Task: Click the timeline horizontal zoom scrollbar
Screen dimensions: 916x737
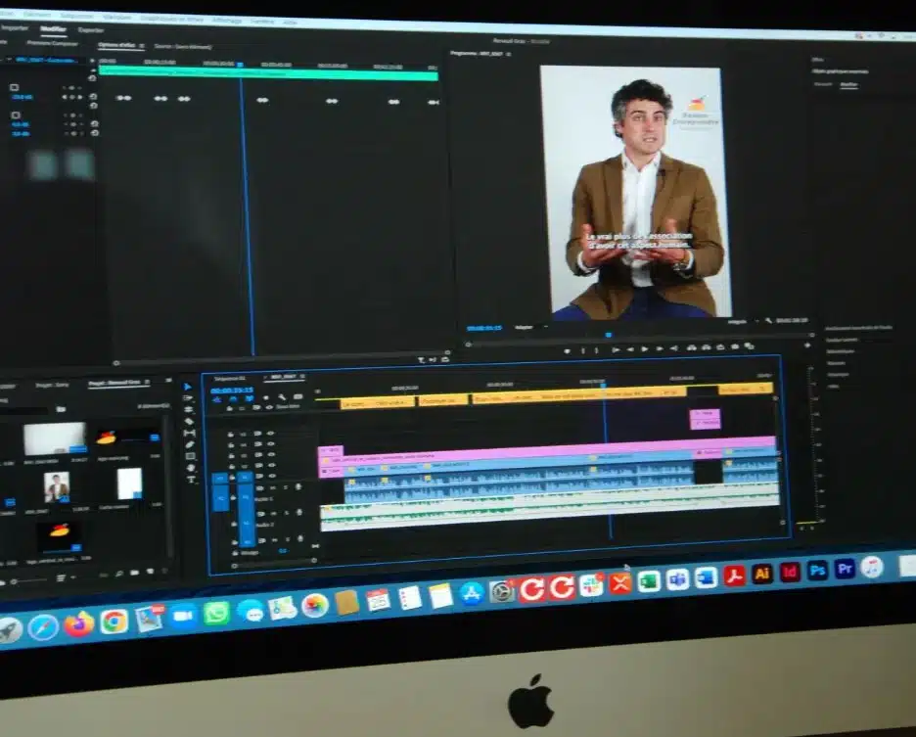Action: 275,563
